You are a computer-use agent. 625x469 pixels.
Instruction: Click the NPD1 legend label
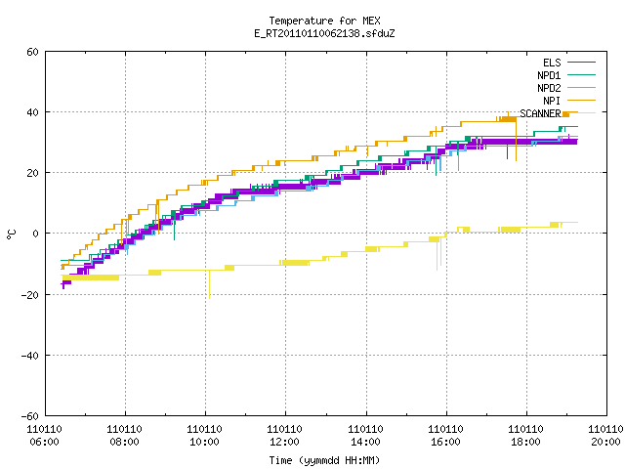click(x=549, y=75)
